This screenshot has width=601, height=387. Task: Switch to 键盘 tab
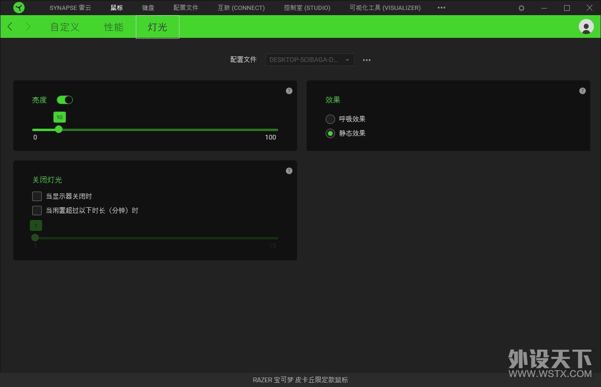[x=148, y=8]
